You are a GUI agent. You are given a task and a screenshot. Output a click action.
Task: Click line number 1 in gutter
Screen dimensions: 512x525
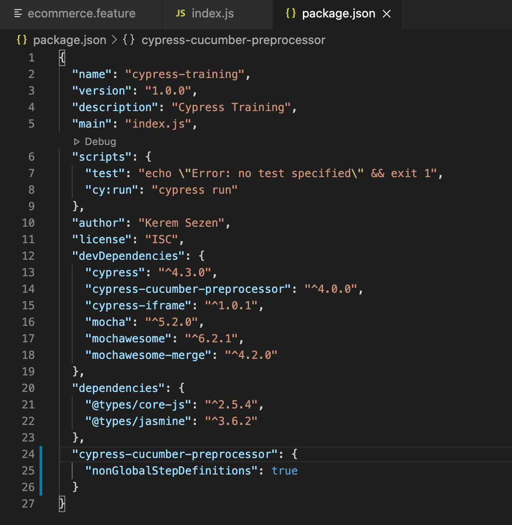click(x=32, y=57)
